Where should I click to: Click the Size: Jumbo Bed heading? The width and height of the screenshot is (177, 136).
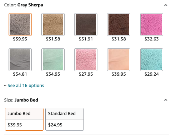21,100
